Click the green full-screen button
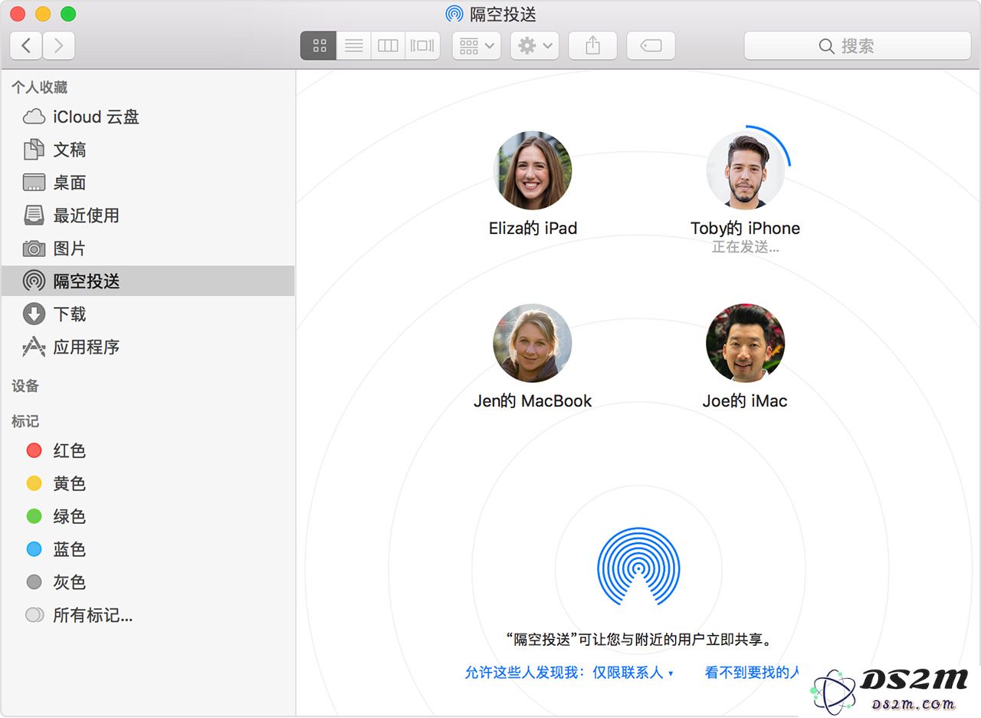This screenshot has width=981, height=718. 68,14
